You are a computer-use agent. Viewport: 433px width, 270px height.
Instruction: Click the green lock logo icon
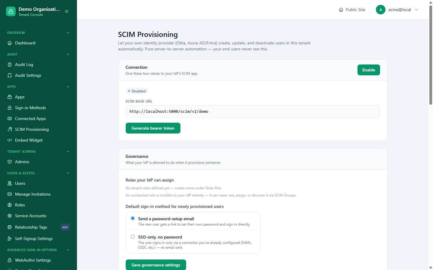click(x=11, y=11)
